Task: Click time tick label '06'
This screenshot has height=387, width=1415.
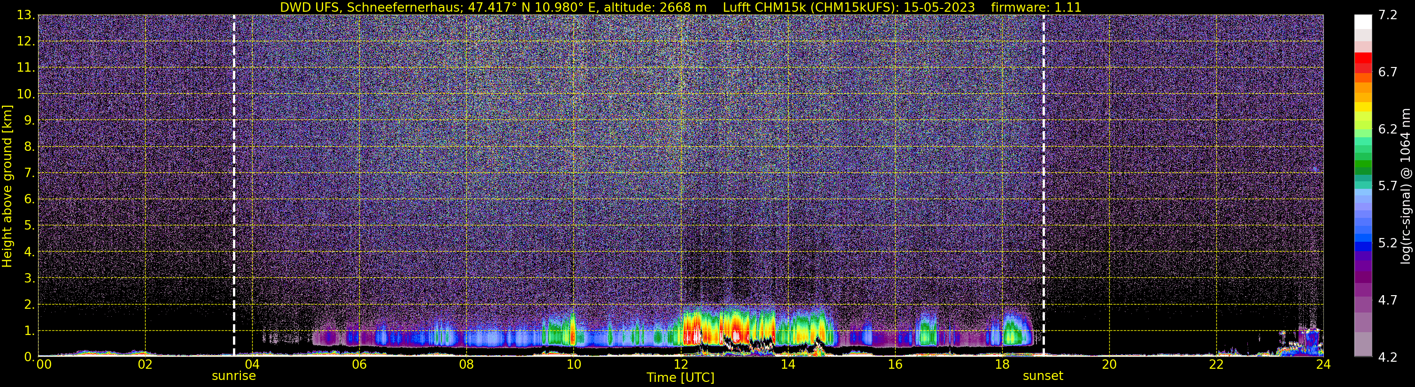Action: click(x=359, y=365)
